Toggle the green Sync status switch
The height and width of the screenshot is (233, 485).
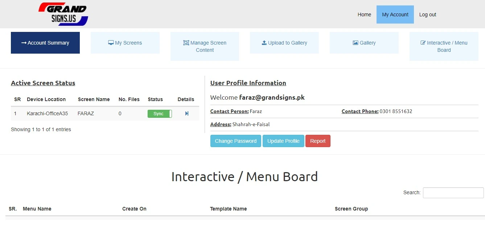click(x=160, y=114)
